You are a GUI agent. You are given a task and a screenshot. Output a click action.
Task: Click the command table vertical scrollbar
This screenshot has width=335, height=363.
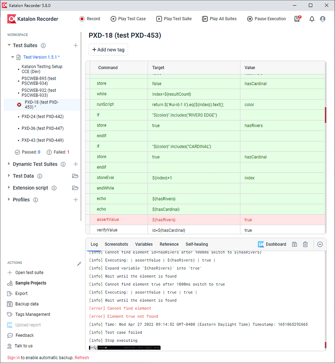tap(325, 115)
